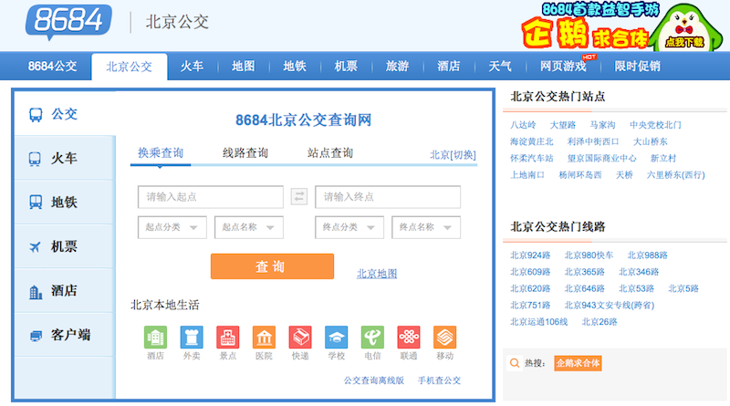The image size is (730, 406).
Task: Open the 北京53路 route link
Action: (636, 288)
